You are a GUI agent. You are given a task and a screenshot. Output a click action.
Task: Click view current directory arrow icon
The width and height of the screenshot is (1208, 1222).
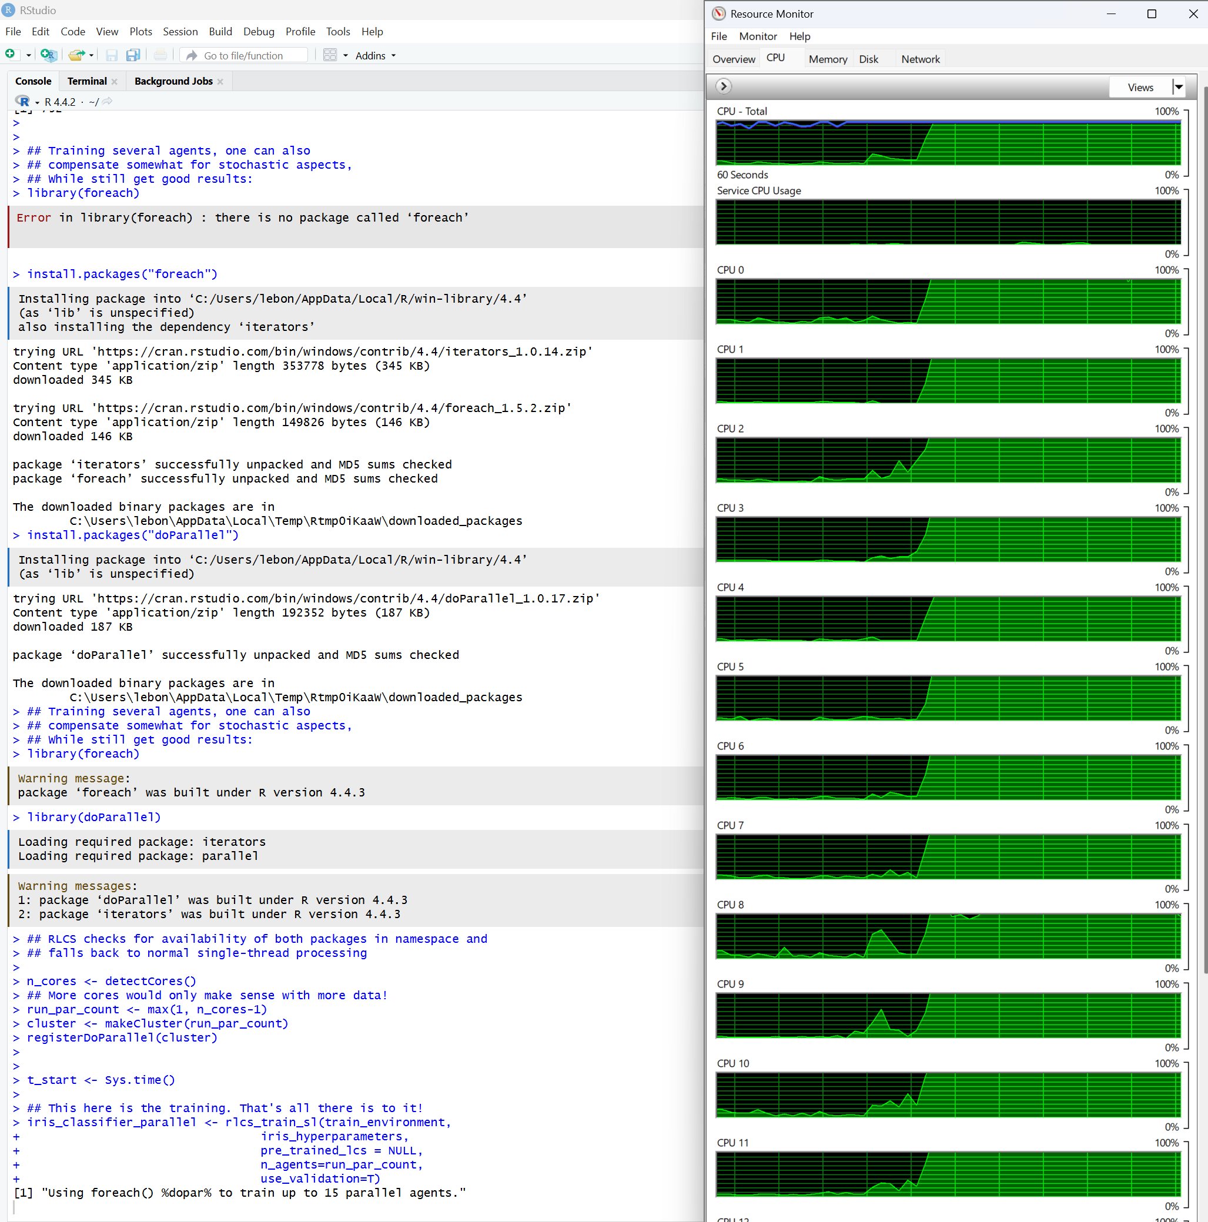(x=108, y=101)
